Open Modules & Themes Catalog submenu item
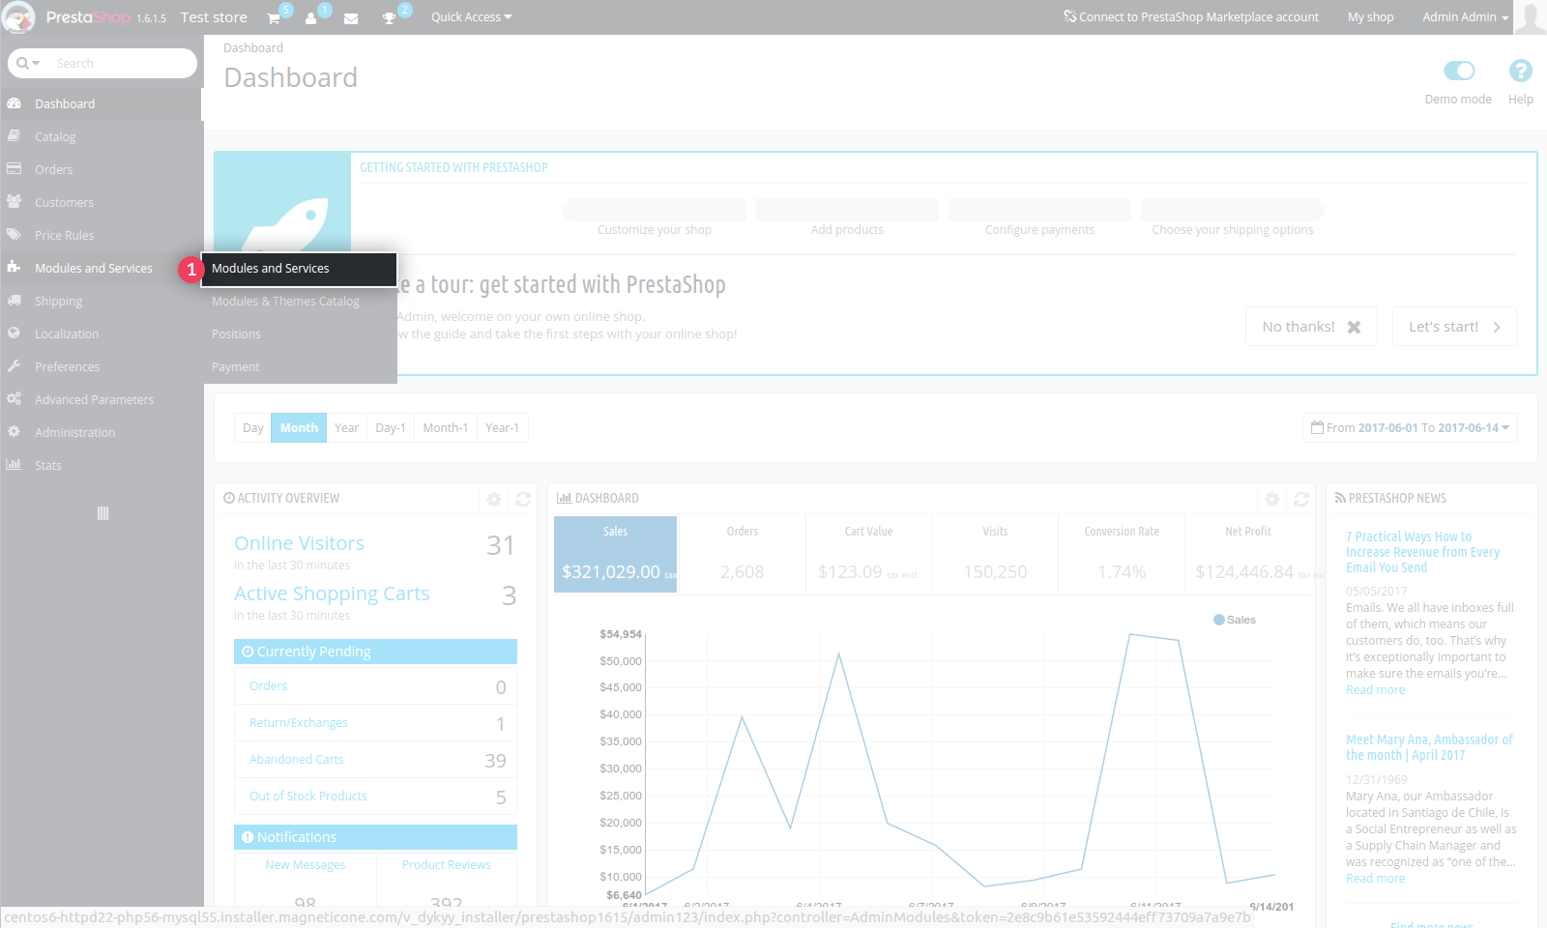The width and height of the screenshot is (1547, 928). tap(285, 302)
